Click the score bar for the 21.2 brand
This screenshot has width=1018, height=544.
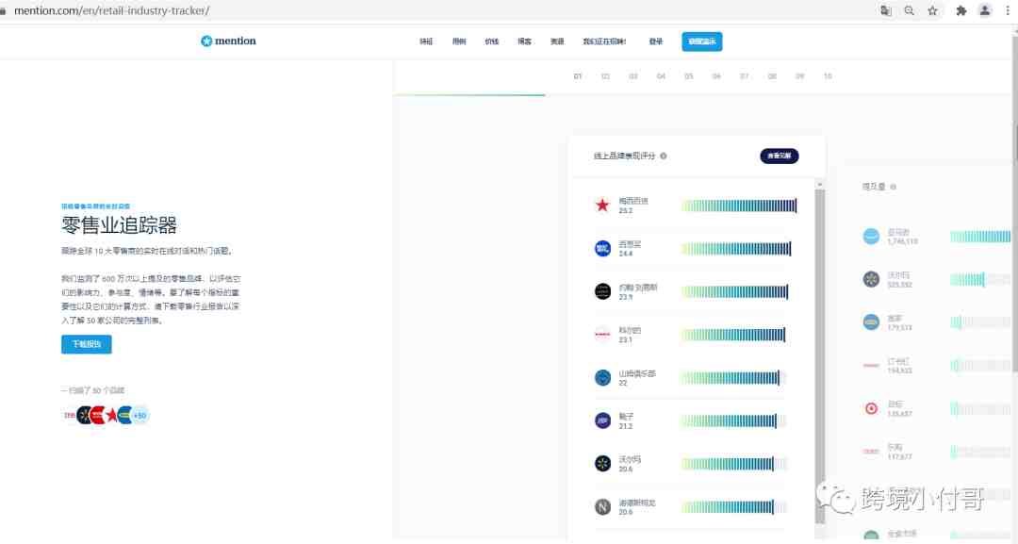(x=733, y=420)
